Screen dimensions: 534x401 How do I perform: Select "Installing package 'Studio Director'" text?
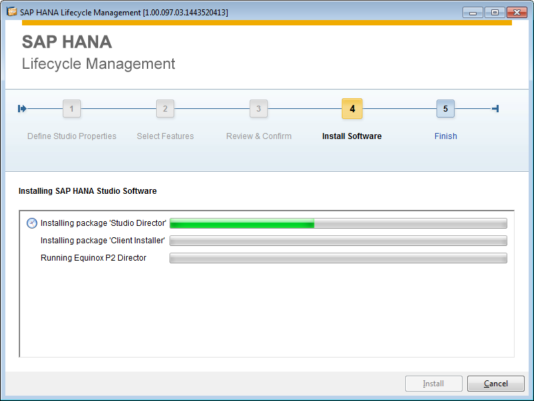pyautogui.click(x=103, y=223)
